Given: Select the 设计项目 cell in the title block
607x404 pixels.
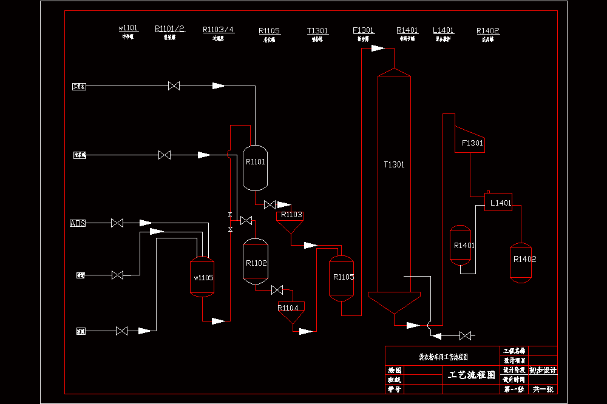Looking at the screenshot, I should click(514, 361).
